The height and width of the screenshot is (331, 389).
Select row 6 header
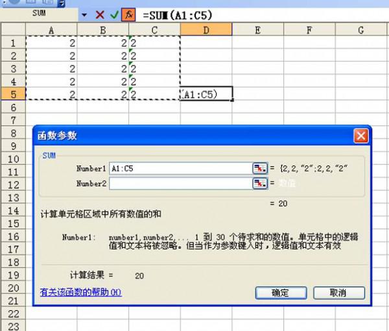13,107
